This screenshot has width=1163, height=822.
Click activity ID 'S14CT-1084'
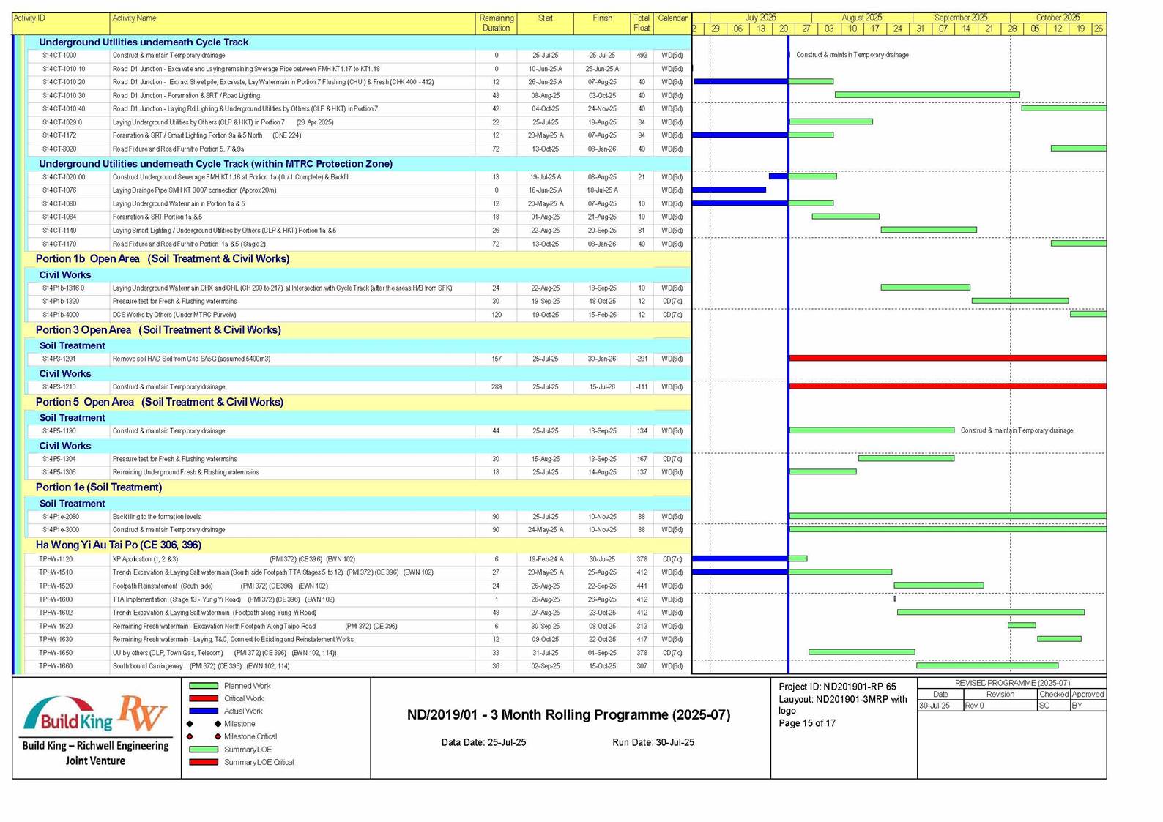(x=59, y=217)
